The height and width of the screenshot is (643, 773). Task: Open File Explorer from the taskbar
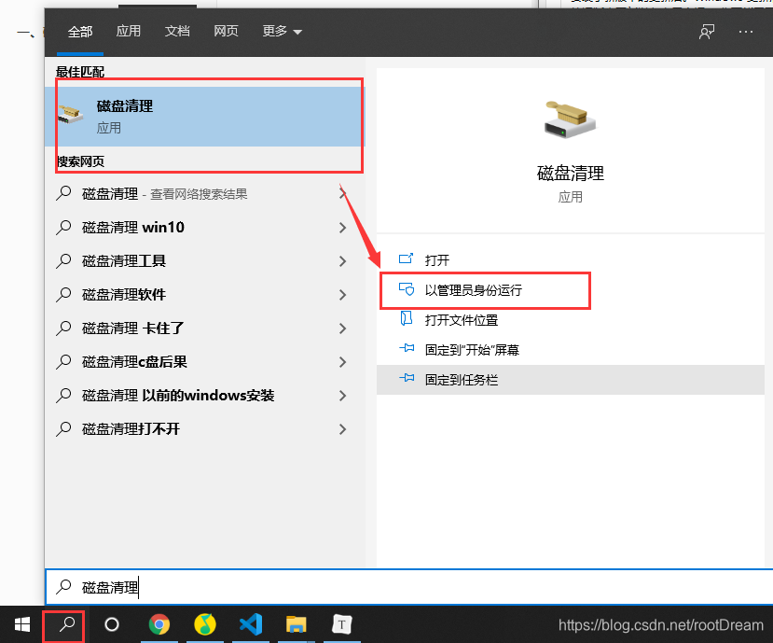click(297, 625)
